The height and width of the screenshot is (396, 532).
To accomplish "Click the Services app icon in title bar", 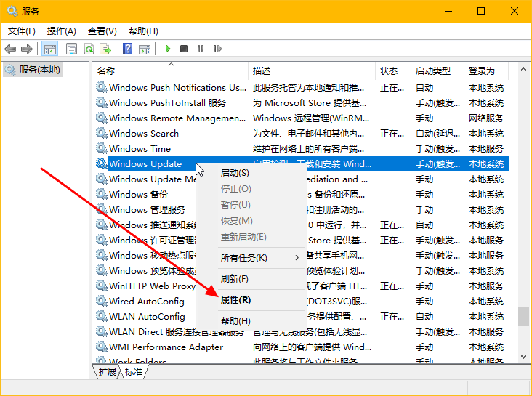I will 12,11.
